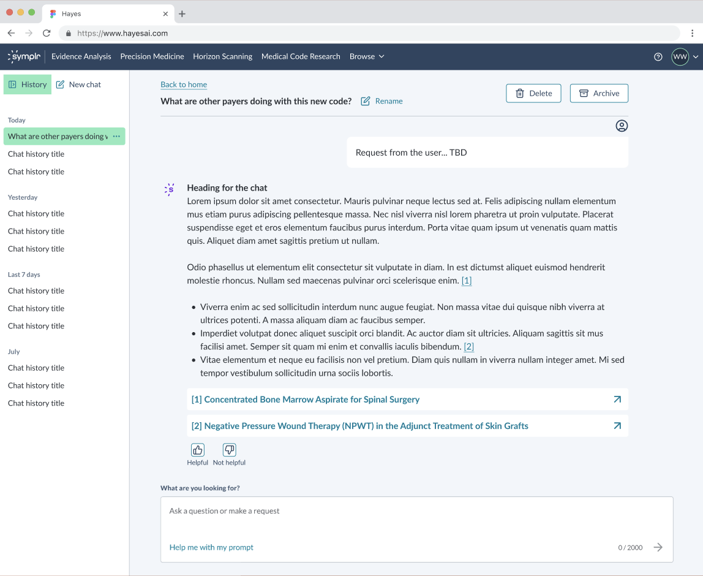Toggle the History sidebar panel

28,85
